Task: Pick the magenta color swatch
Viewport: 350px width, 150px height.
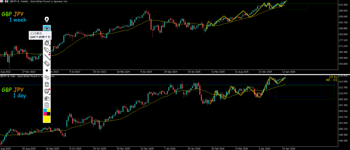Action: pos(45,114)
